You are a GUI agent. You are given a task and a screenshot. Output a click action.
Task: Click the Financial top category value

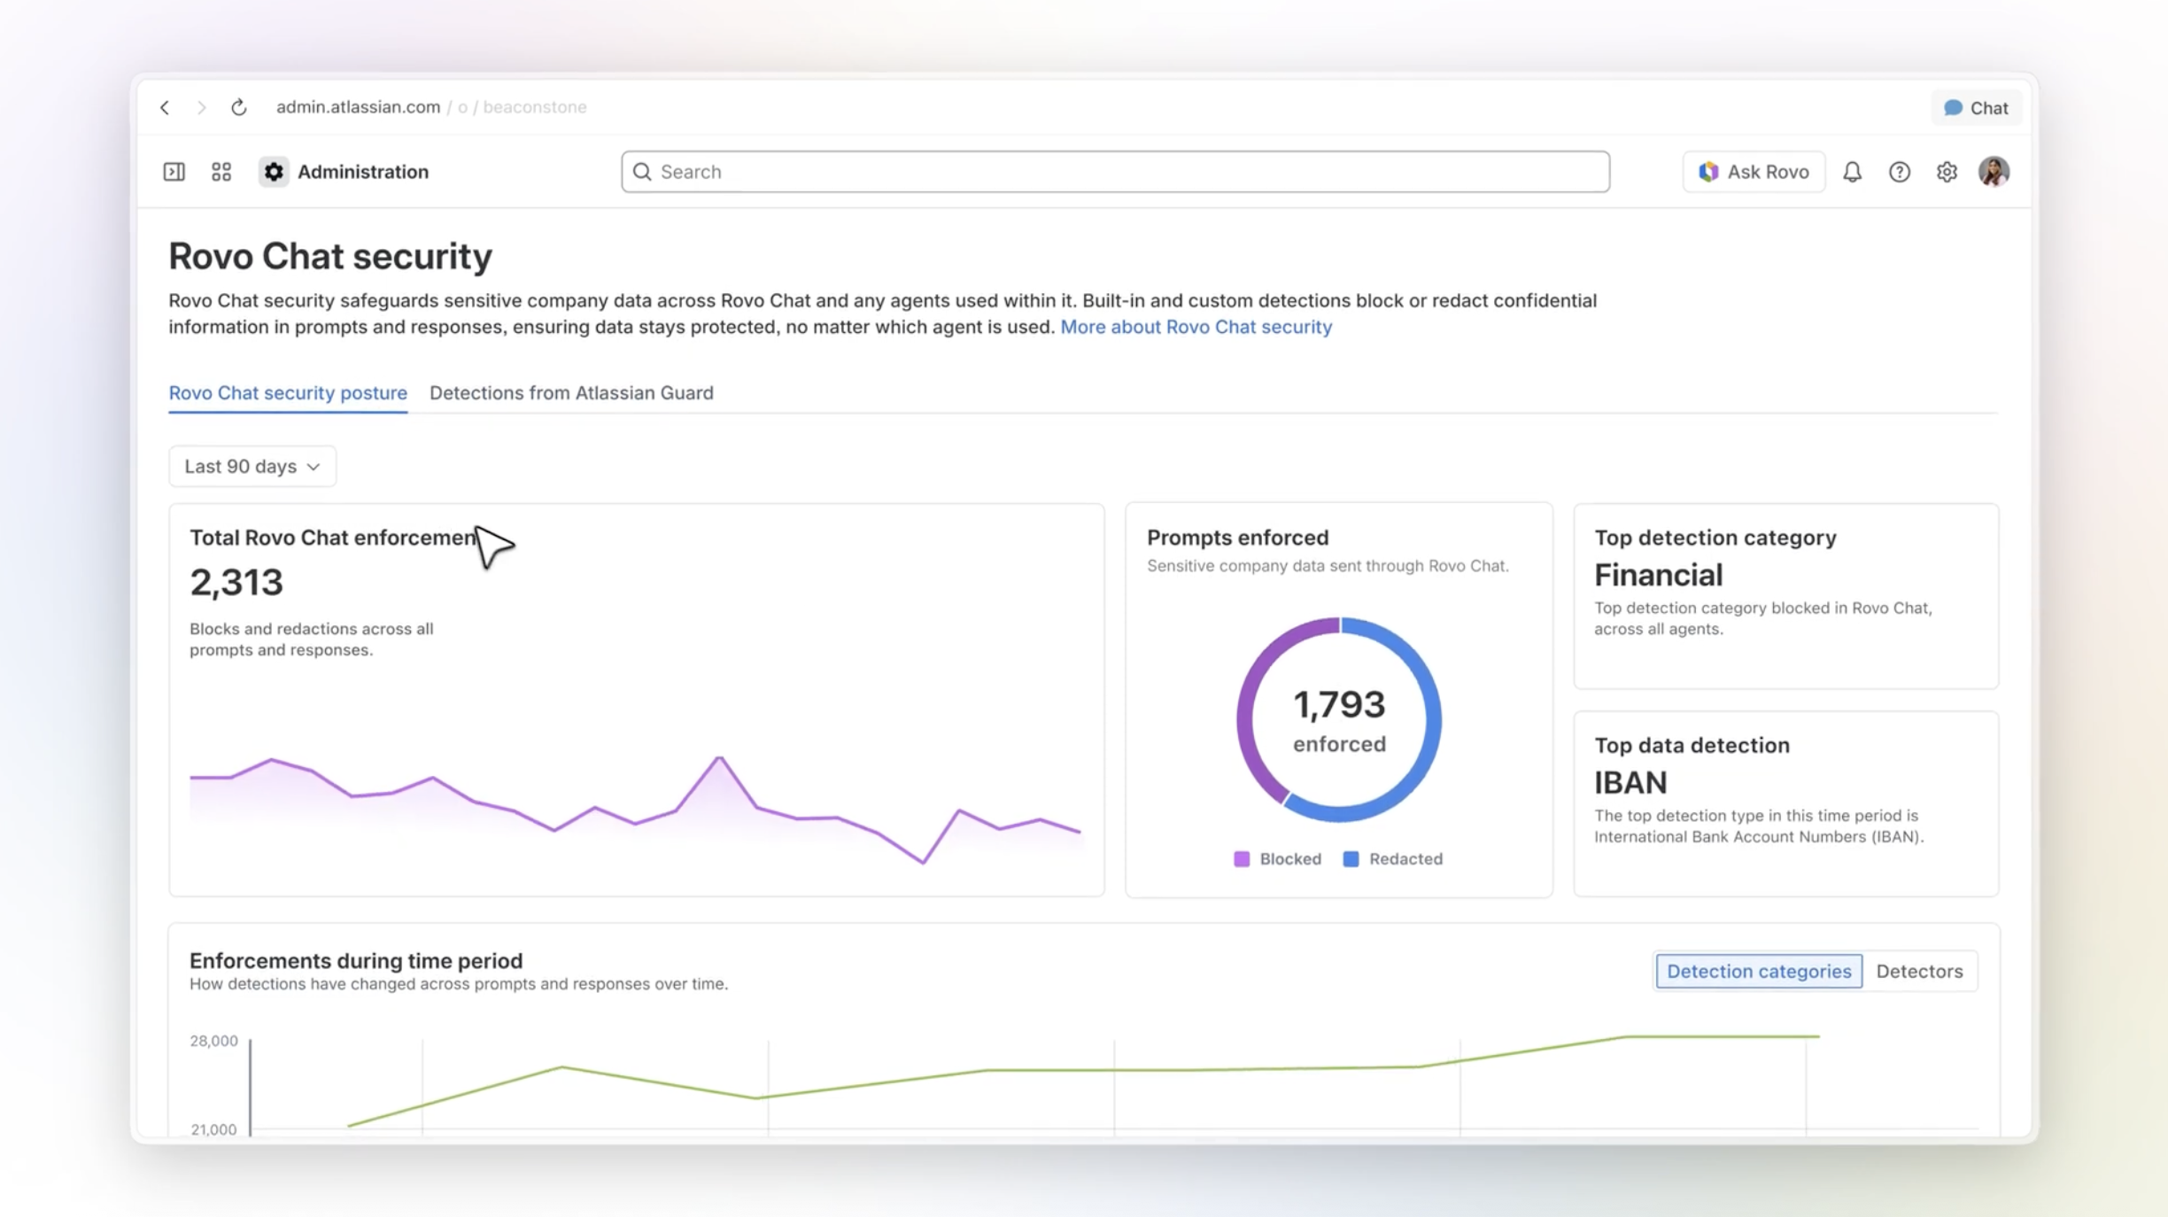[x=1659, y=576]
